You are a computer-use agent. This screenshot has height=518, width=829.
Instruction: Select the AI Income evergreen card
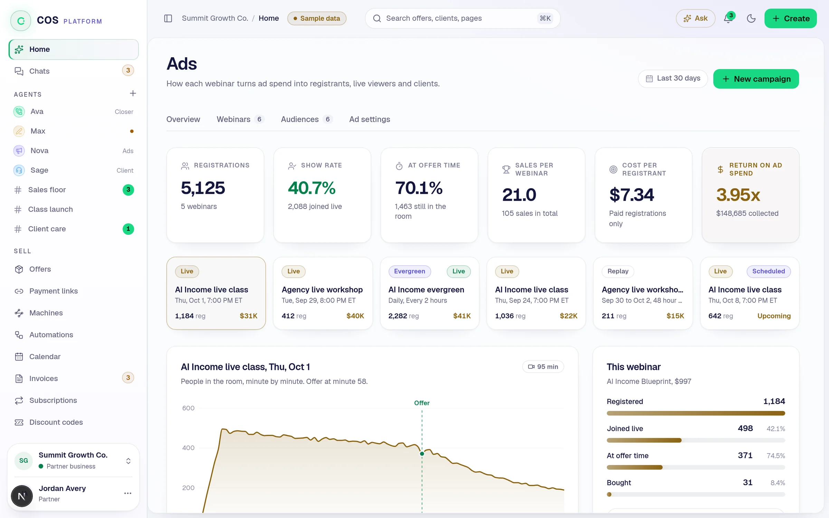pyautogui.click(x=429, y=293)
